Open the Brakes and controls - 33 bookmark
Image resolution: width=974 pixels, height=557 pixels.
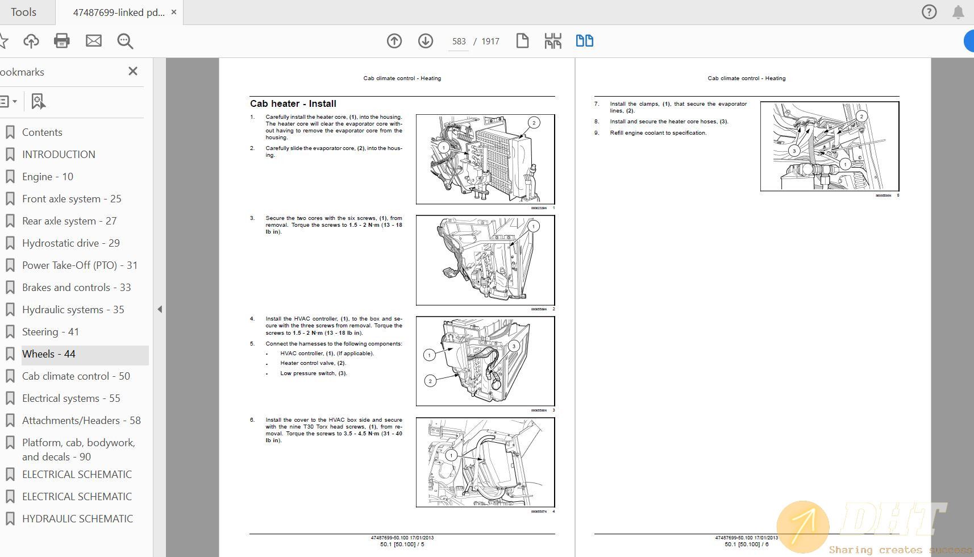click(76, 288)
